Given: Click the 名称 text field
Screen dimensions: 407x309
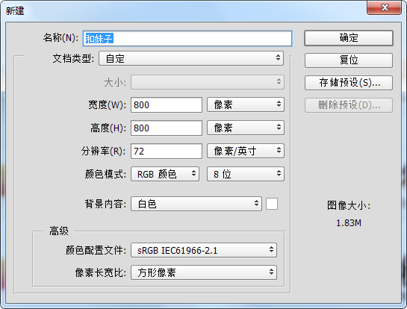Looking at the screenshot, I should [x=187, y=39].
